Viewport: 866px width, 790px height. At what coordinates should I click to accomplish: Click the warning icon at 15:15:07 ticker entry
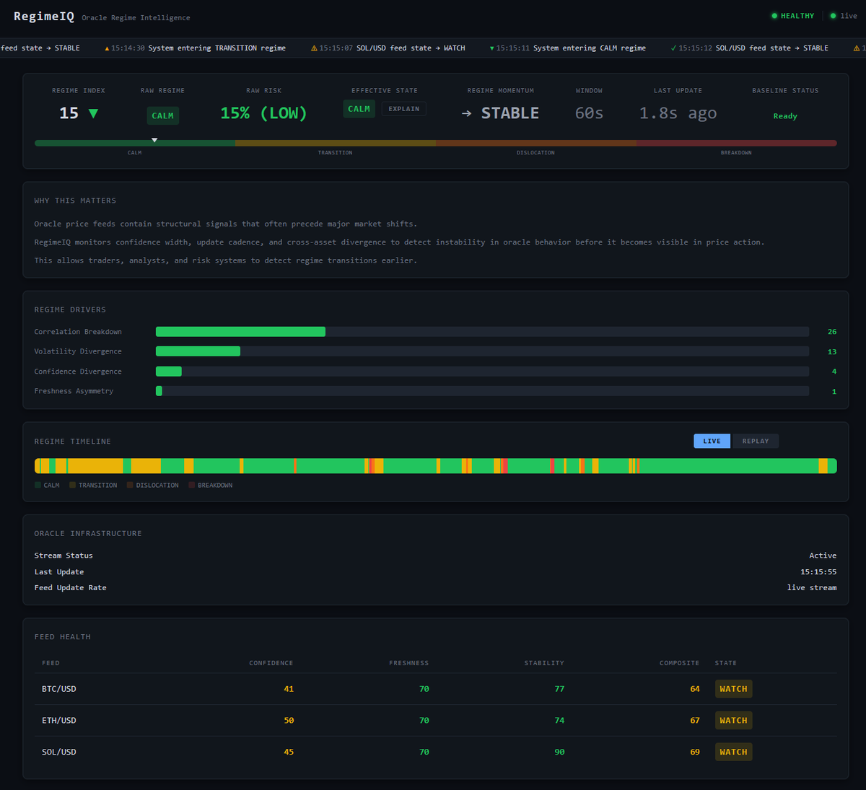coord(314,48)
